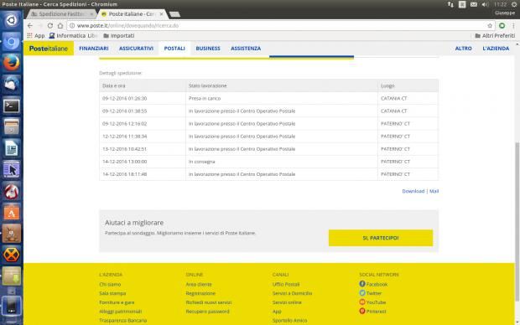
Task: Click the Pinterest icon in footer
Action: (362, 311)
